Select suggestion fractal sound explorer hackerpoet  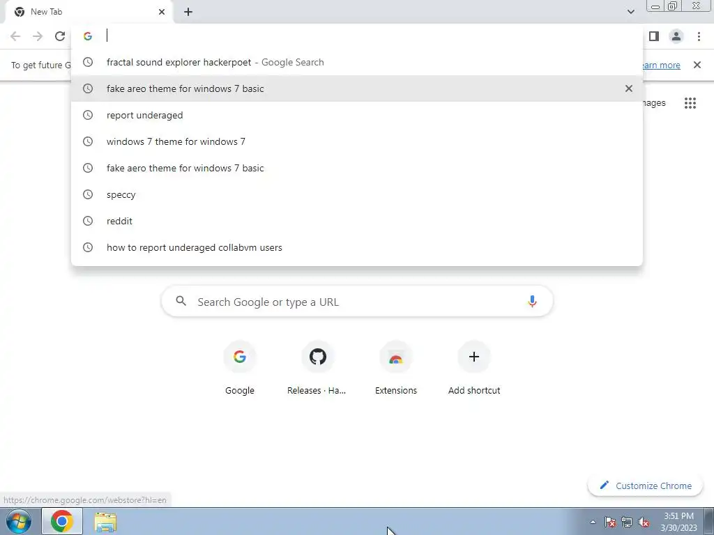click(357, 62)
